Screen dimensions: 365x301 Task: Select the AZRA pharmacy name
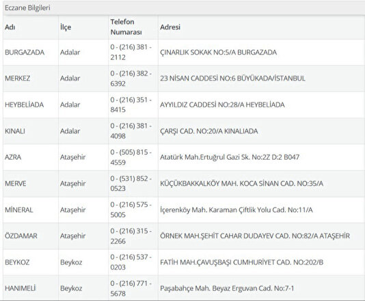[13, 158]
